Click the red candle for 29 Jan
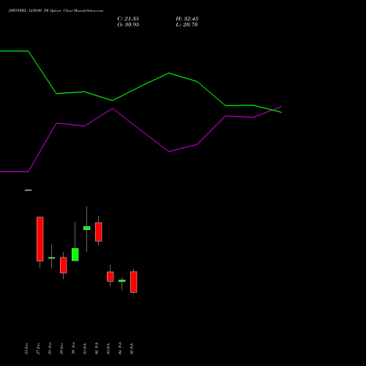Screen dimensions: 366x366 coord(64,265)
